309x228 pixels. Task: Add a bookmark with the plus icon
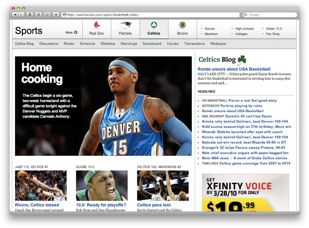pyautogui.click(x=56, y=15)
